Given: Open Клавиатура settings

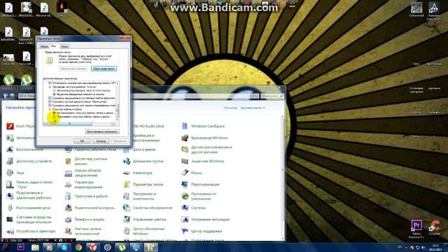Looking at the screenshot, I should tap(138, 173).
